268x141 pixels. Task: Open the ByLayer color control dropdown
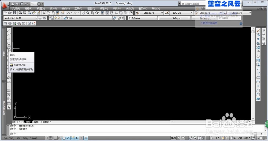click(143, 18)
